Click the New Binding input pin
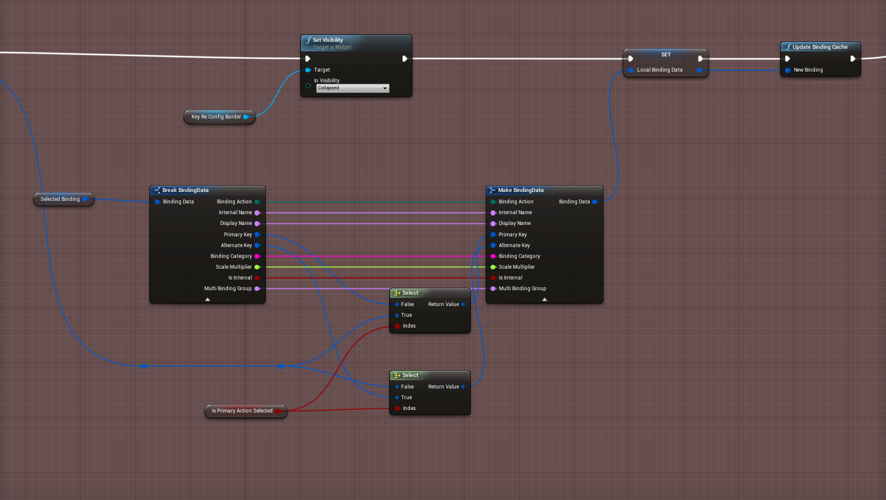Viewport: 886px width, 500px height. point(788,70)
